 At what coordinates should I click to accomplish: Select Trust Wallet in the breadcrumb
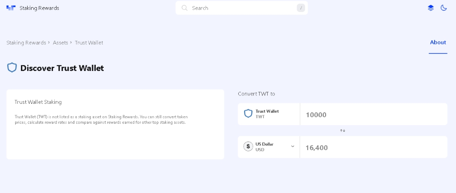[89, 43]
